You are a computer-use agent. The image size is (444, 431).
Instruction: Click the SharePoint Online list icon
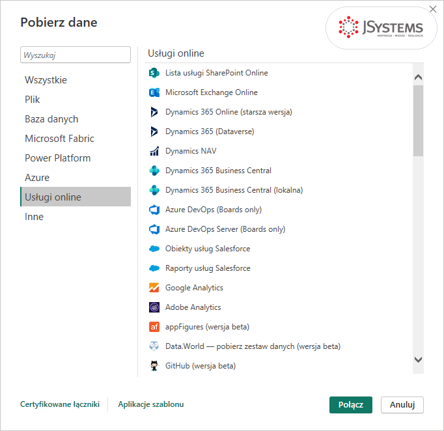pos(154,73)
